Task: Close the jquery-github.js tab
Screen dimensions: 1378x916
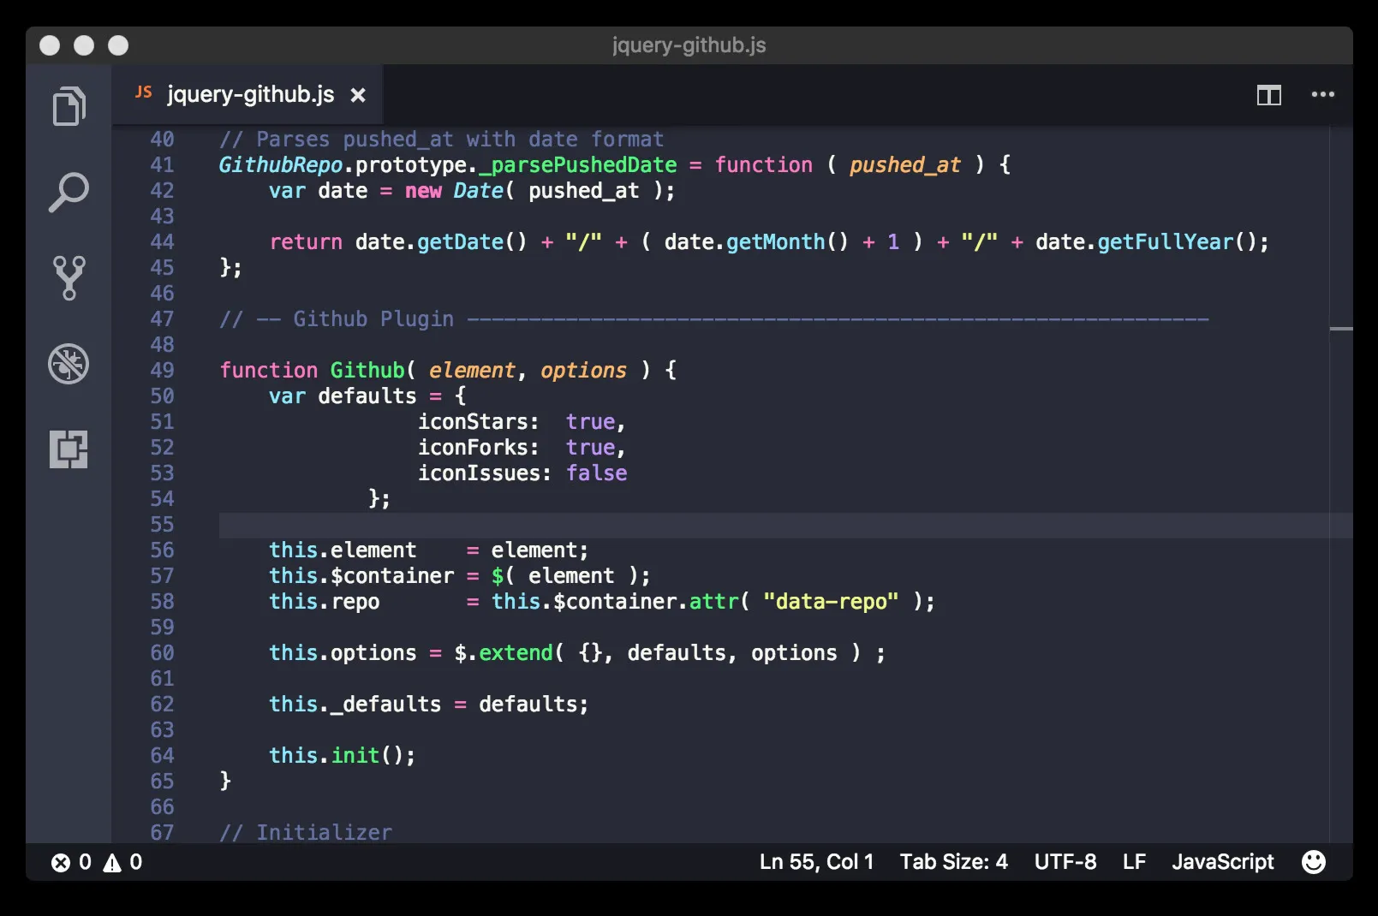Action: tap(358, 95)
